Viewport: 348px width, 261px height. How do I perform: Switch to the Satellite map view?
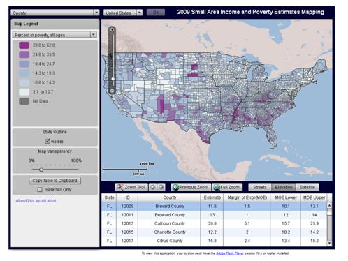pos(307,187)
